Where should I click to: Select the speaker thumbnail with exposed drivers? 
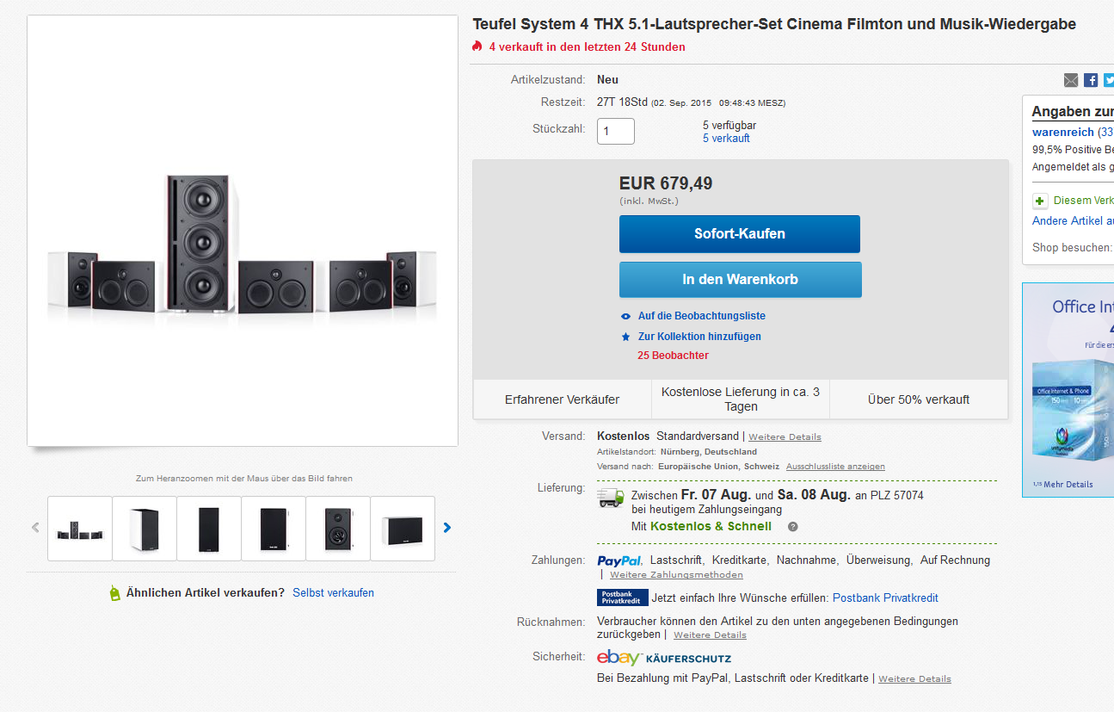(338, 529)
